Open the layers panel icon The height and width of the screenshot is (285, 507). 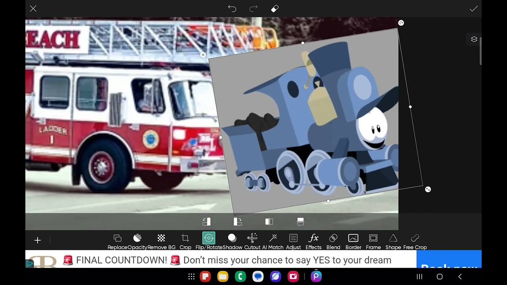click(x=474, y=39)
